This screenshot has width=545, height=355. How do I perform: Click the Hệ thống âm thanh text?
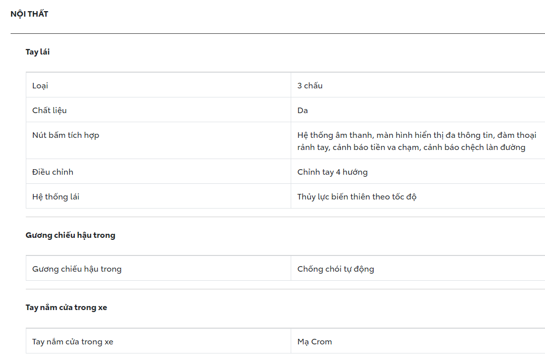pos(334,135)
